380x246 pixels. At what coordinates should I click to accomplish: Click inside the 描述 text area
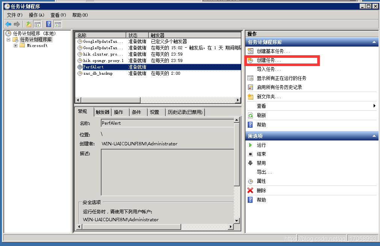pos(167,172)
